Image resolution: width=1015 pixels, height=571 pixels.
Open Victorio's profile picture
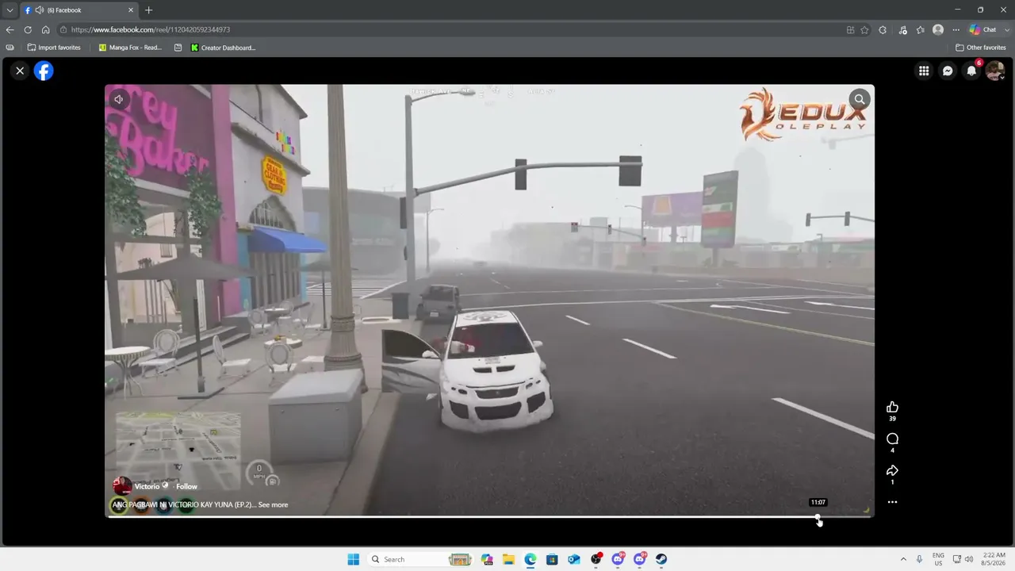coord(122,485)
